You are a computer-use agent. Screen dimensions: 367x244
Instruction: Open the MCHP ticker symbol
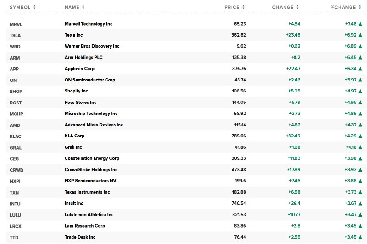(x=17, y=114)
